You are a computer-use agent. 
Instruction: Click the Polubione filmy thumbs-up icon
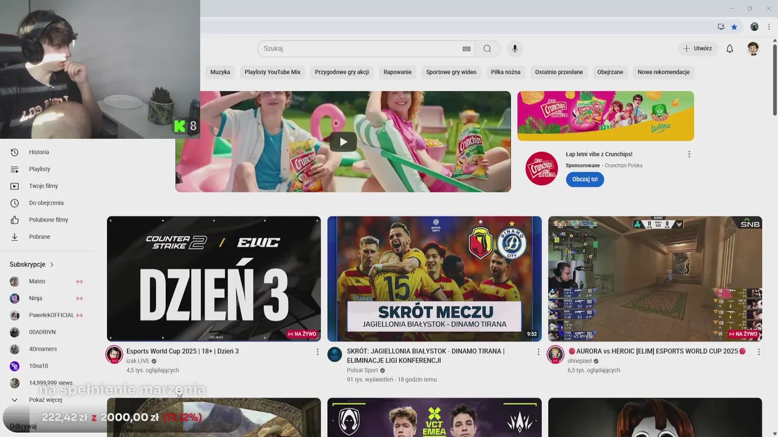(x=15, y=220)
